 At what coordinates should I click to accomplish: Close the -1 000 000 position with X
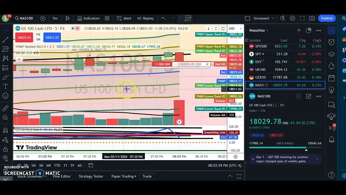207,64
